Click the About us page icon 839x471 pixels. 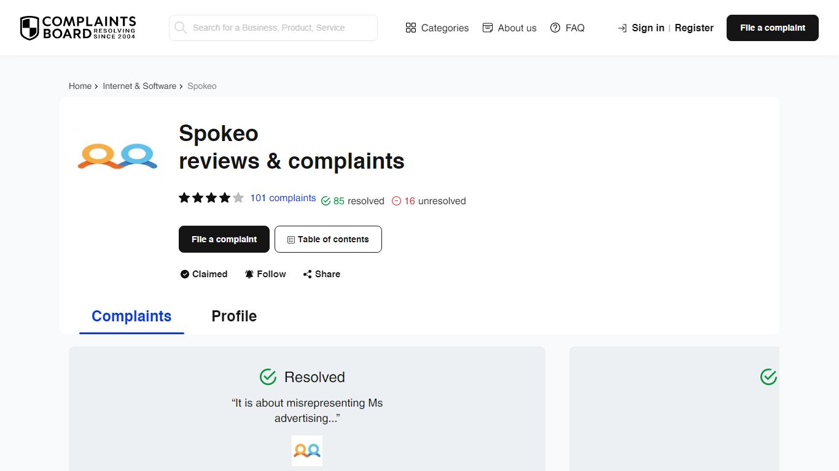pyautogui.click(x=488, y=28)
